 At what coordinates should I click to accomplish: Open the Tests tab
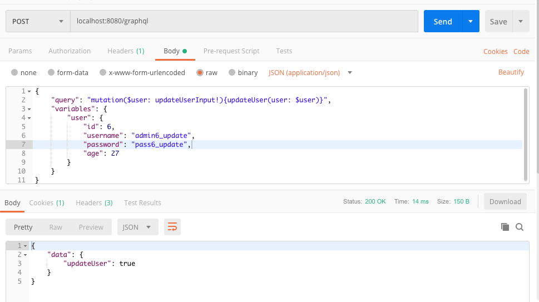(x=284, y=51)
